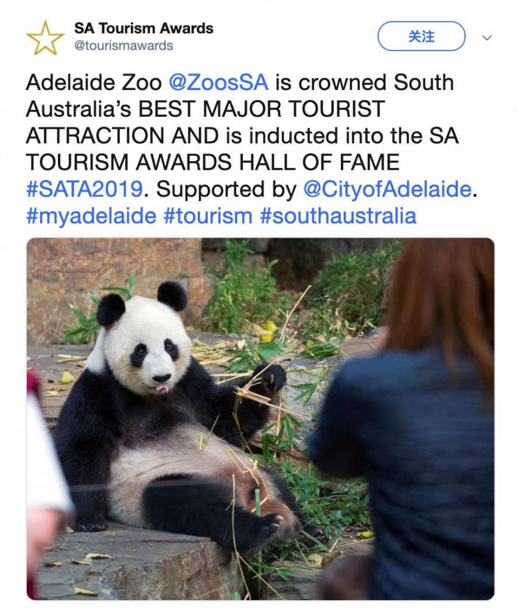Click "BEST MAJOR TOURIST" text in tweet
The height and width of the screenshot is (608, 518).
[262, 109]
